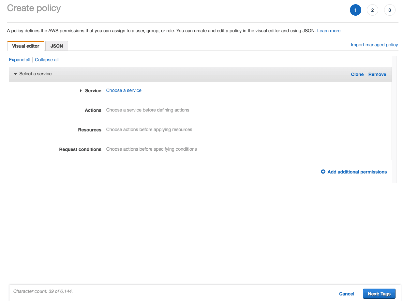This screenshot has height=301, width=404.
Task: Switch to the Visual editor tab
Action: tap(25, 46)
